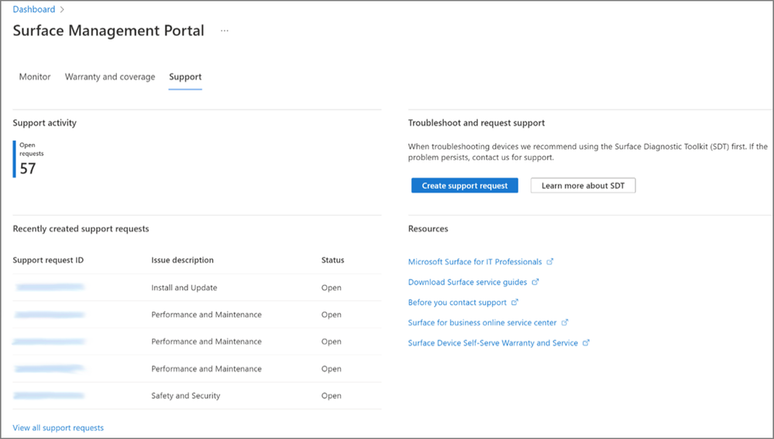Click external icon after Warranty and Service
774x439 pixels.
pyautogui.click(x=586, y=342)
